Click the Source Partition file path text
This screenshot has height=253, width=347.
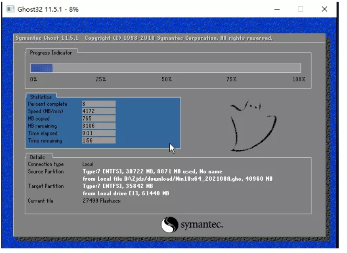tap(177, 179)
